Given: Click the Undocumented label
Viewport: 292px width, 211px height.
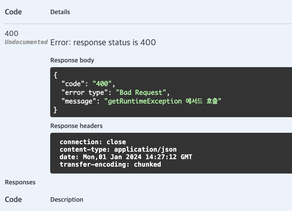Looking at the screenshot, I should (x=26, y=42).
